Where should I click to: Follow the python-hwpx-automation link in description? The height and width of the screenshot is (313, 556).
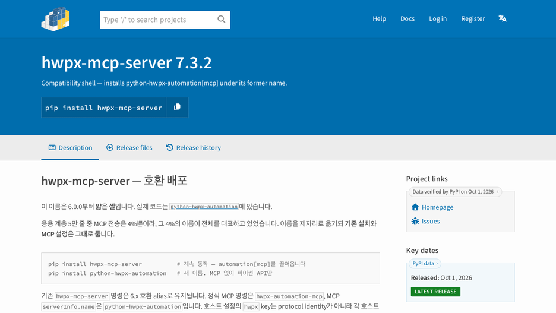point(204,207)
